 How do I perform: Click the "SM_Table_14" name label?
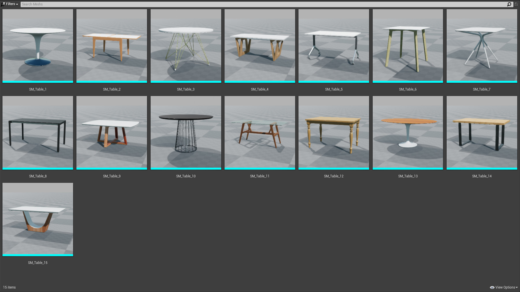coord(482,176)
